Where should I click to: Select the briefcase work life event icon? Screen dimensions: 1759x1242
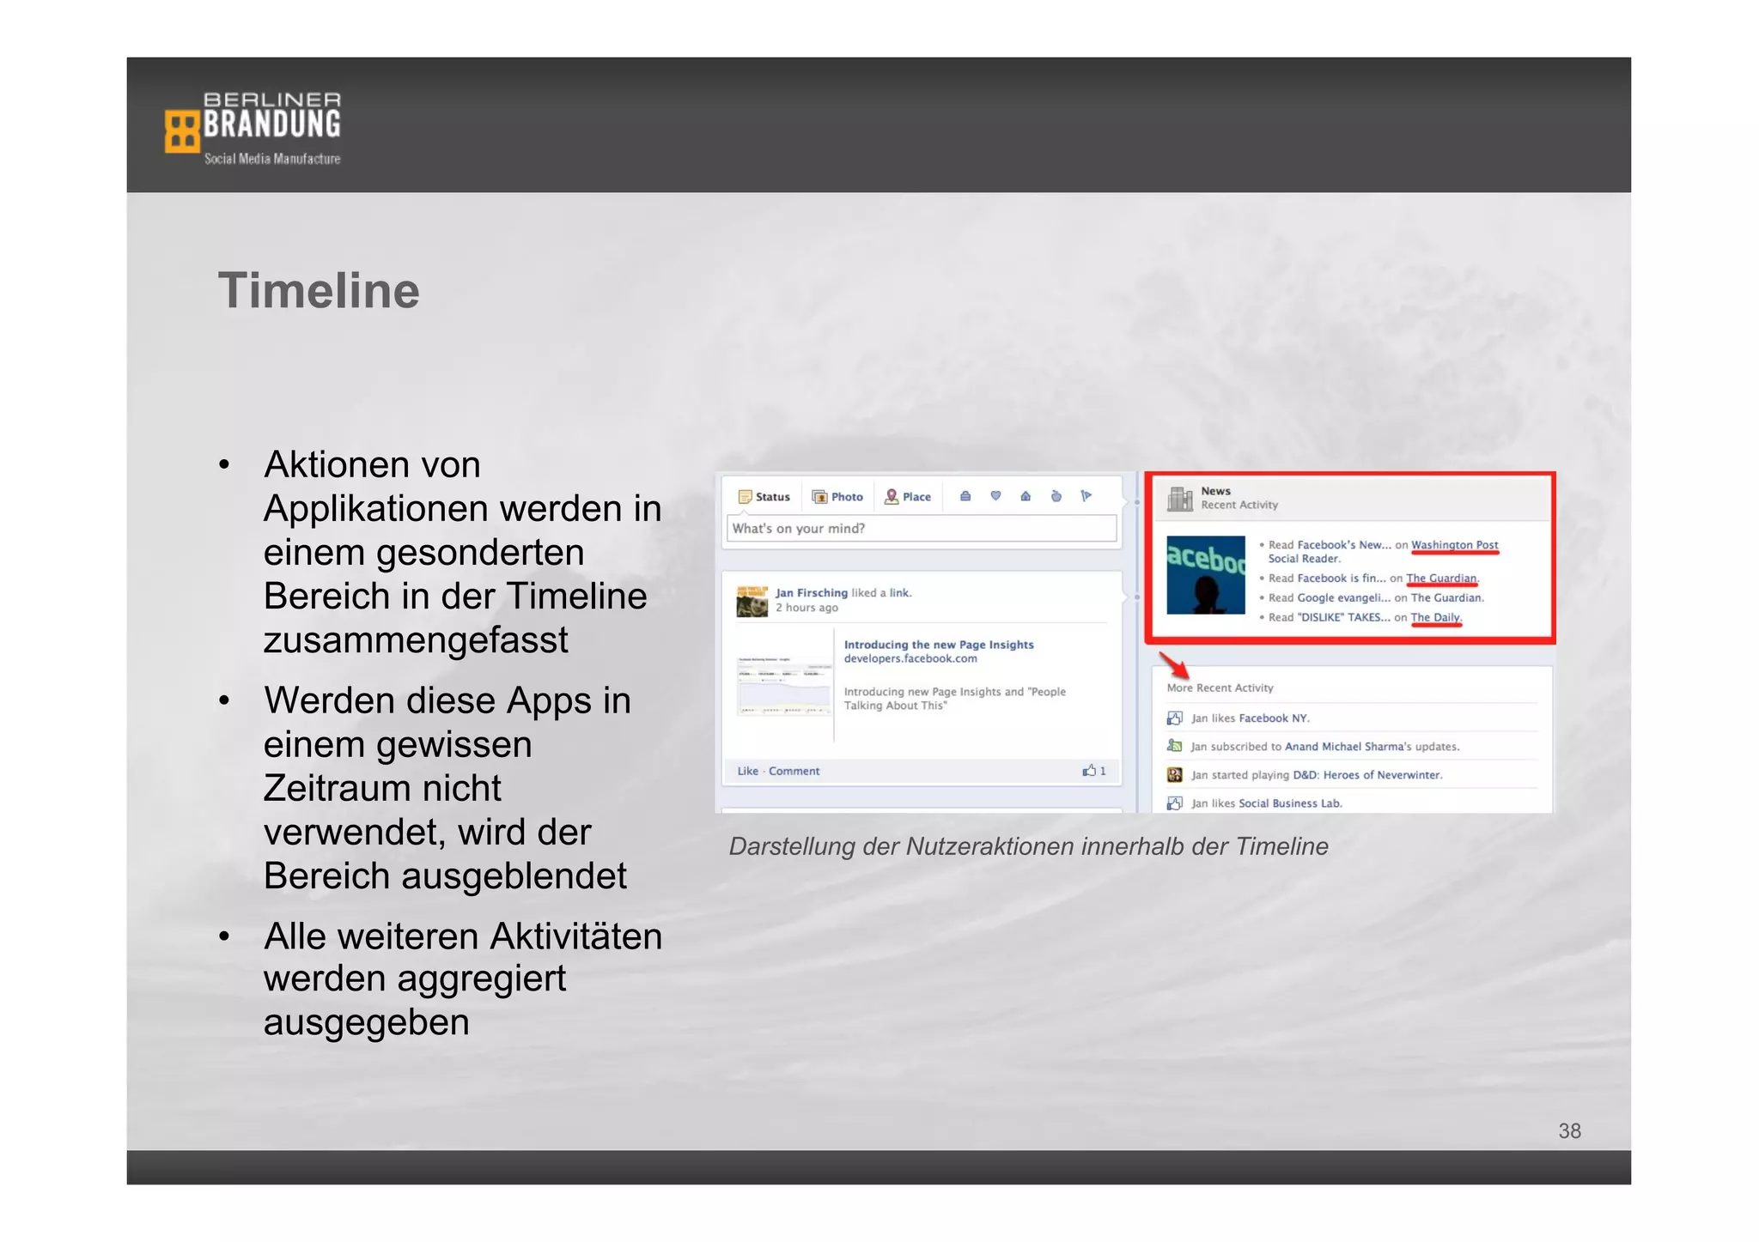coord(965,496)
